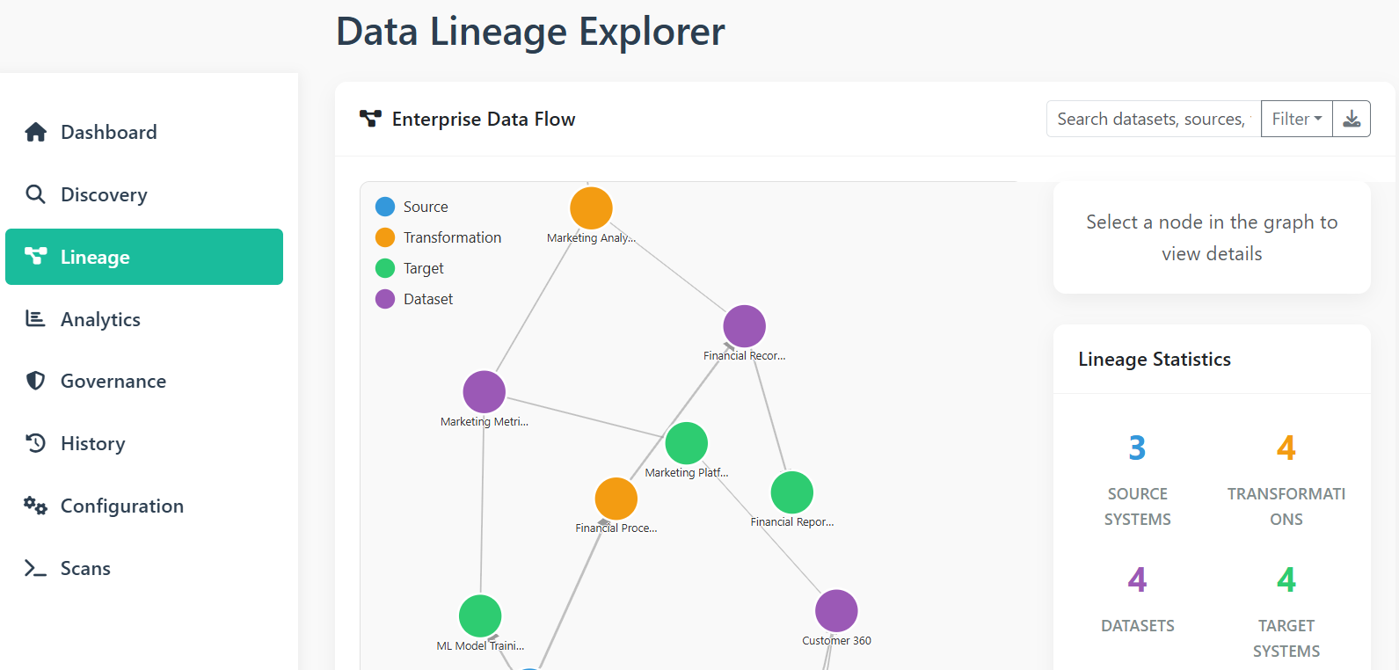The height and width of the screenshot is (670, 1399).
Task: Select the Financial Repor... target node
Action: pos(792,492)
